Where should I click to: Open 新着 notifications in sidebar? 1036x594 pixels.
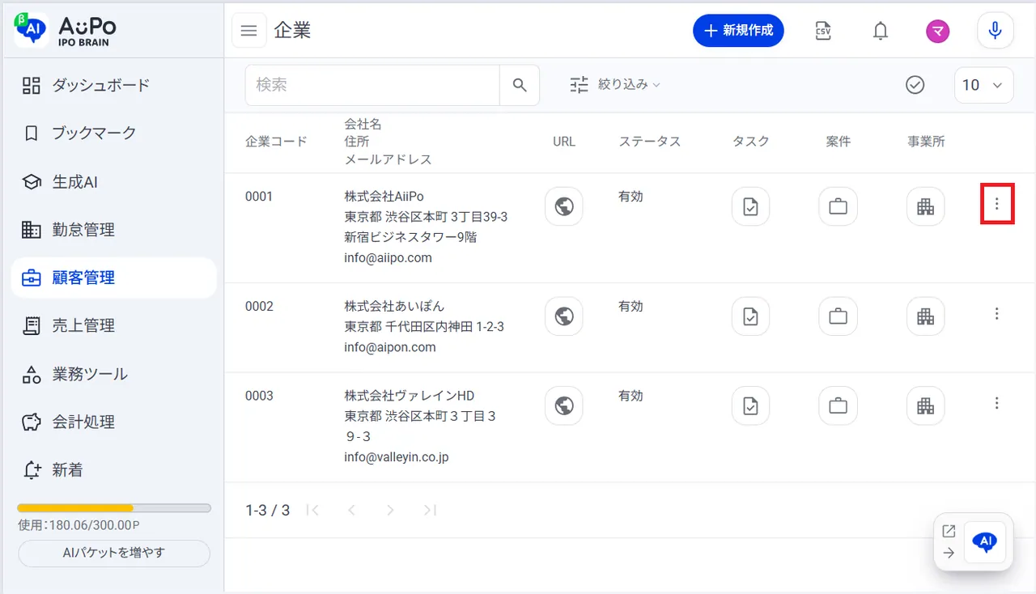[x=114, y=470]
